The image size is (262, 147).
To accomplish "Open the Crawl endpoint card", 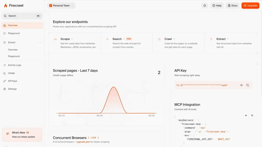I will pos(178,43).
